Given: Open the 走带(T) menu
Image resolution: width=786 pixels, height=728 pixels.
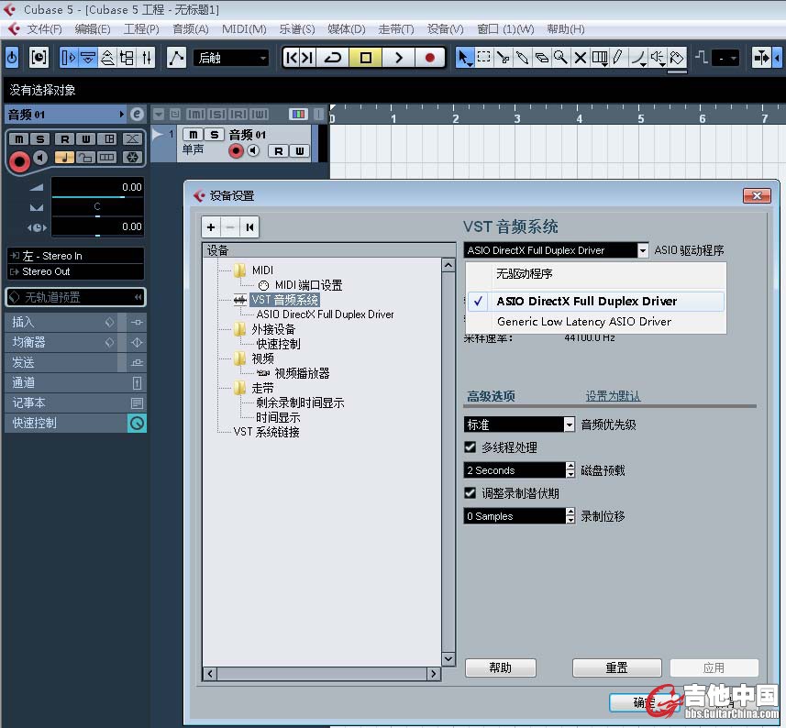Looking at the screenshot, I should [x=396, y=29].
